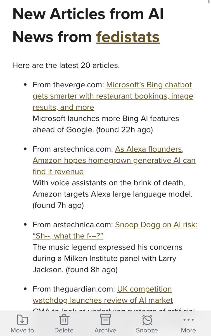Image resolution: width=211 pixels, height=336 pixels.
Task: Click the "New Articles from AI" heading text
Action: [88, 14]
